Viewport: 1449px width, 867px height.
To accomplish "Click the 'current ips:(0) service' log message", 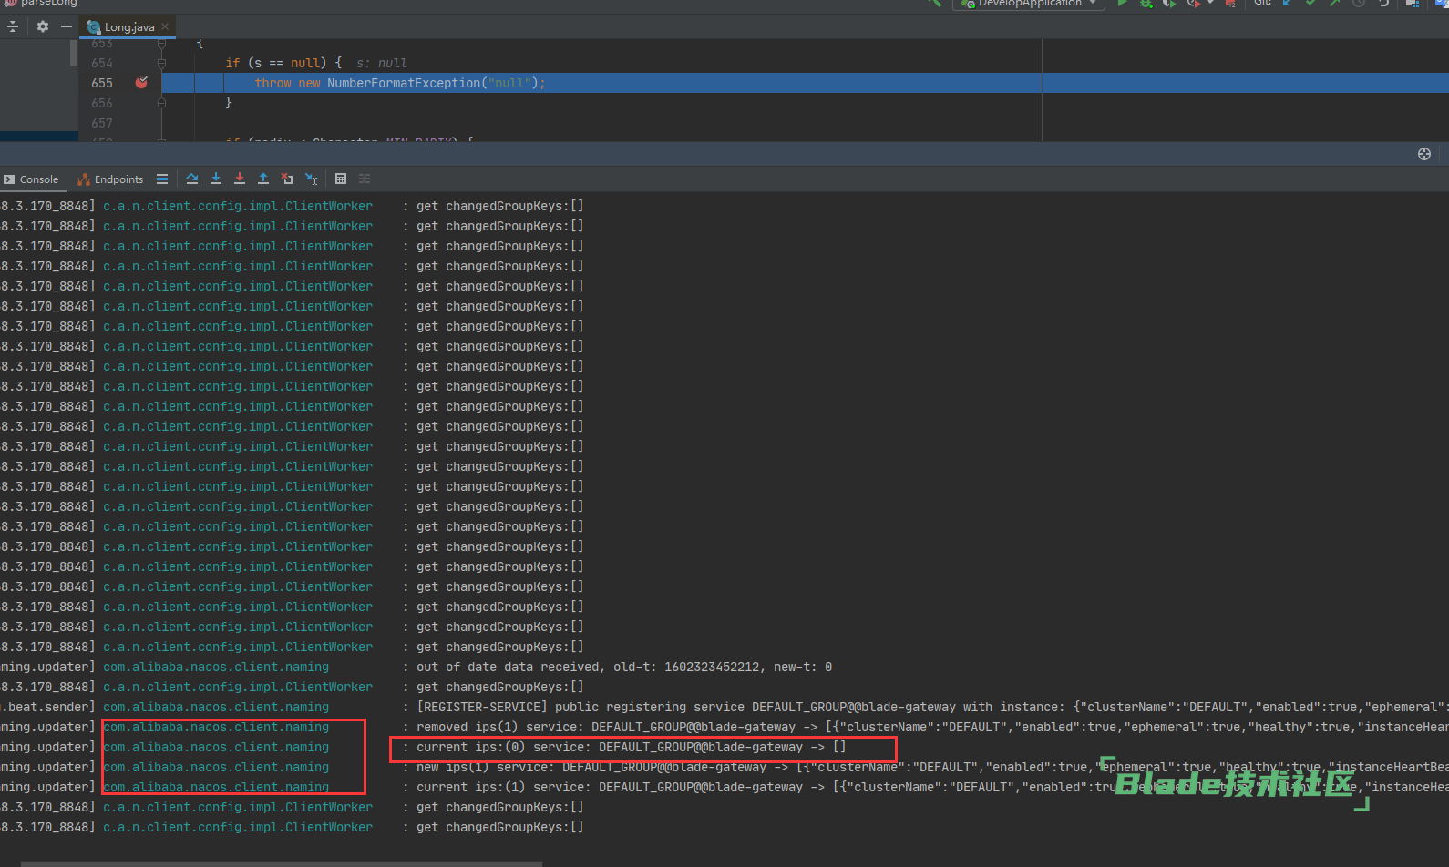I will click(x=632, y=747).
